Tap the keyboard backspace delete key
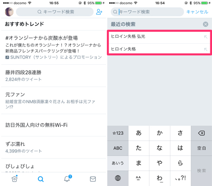 (201, 133)
